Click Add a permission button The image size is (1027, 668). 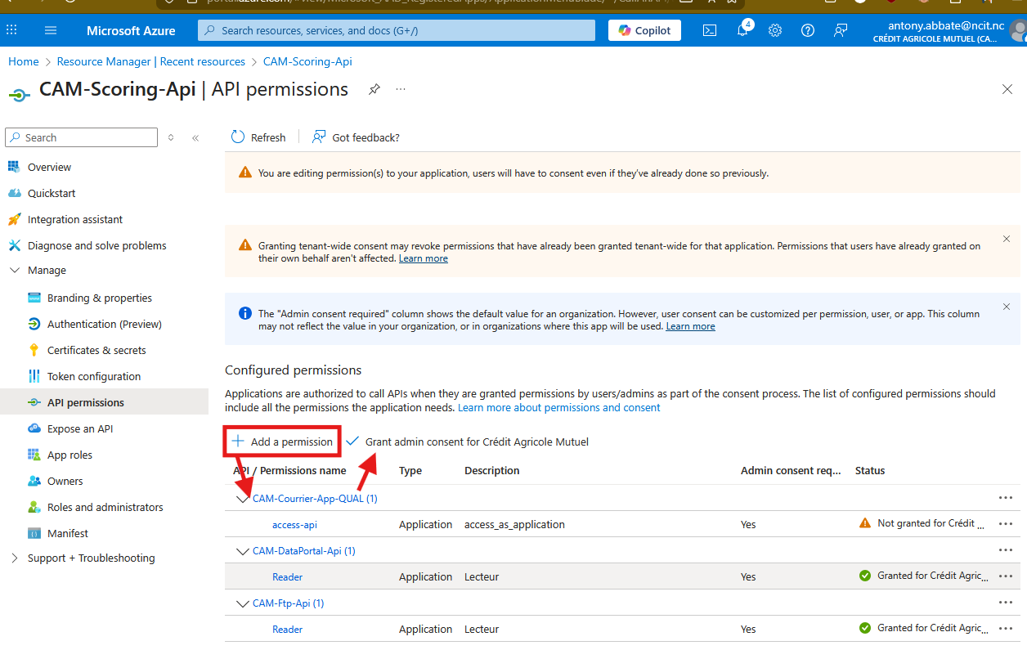click(x=283, y=442)
